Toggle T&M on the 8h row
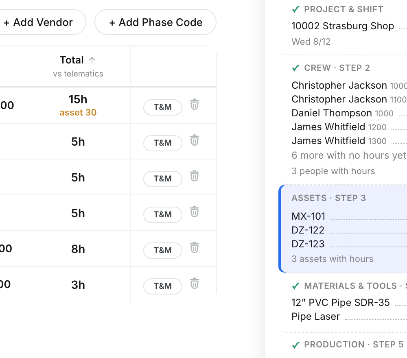This screenshot has width=407, height=358. pyautogui.click(x=163, y=250)
